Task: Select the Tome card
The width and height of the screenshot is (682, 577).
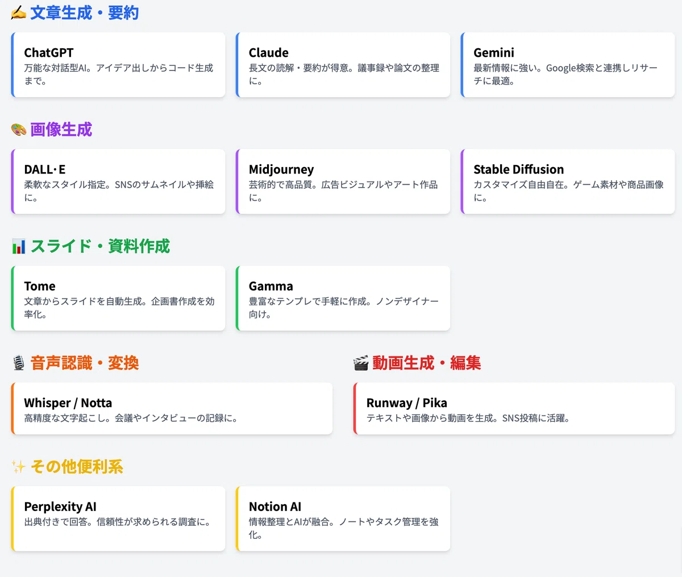Action: [x=118, y=298]
